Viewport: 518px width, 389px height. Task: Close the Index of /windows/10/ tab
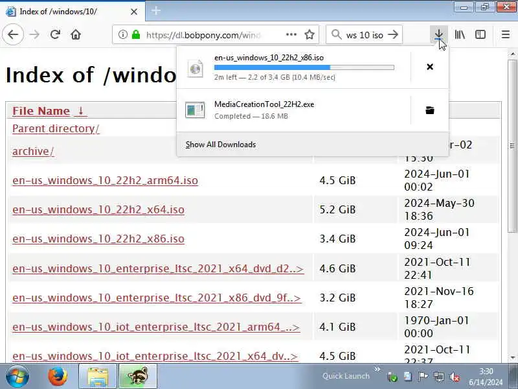tap(134, 12)
